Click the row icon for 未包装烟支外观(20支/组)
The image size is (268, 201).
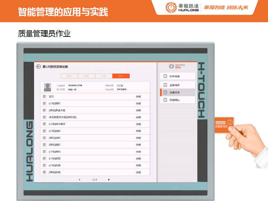(44, 117)
